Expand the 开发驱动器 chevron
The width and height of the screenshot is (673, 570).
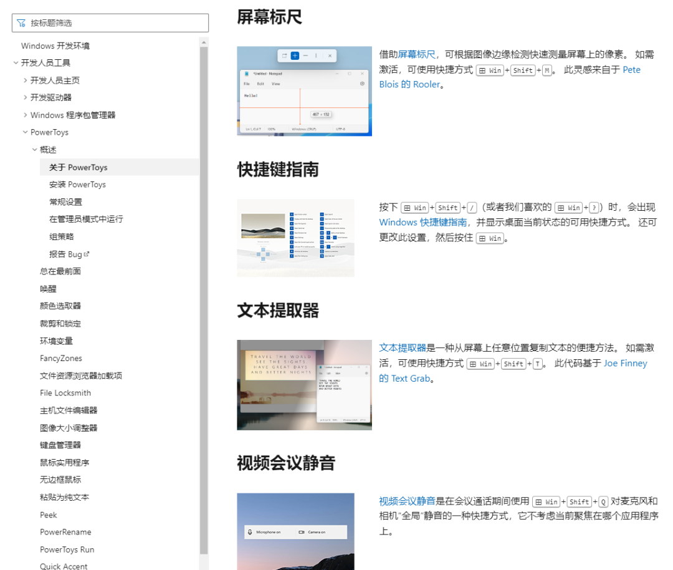[x=26, y=97]
